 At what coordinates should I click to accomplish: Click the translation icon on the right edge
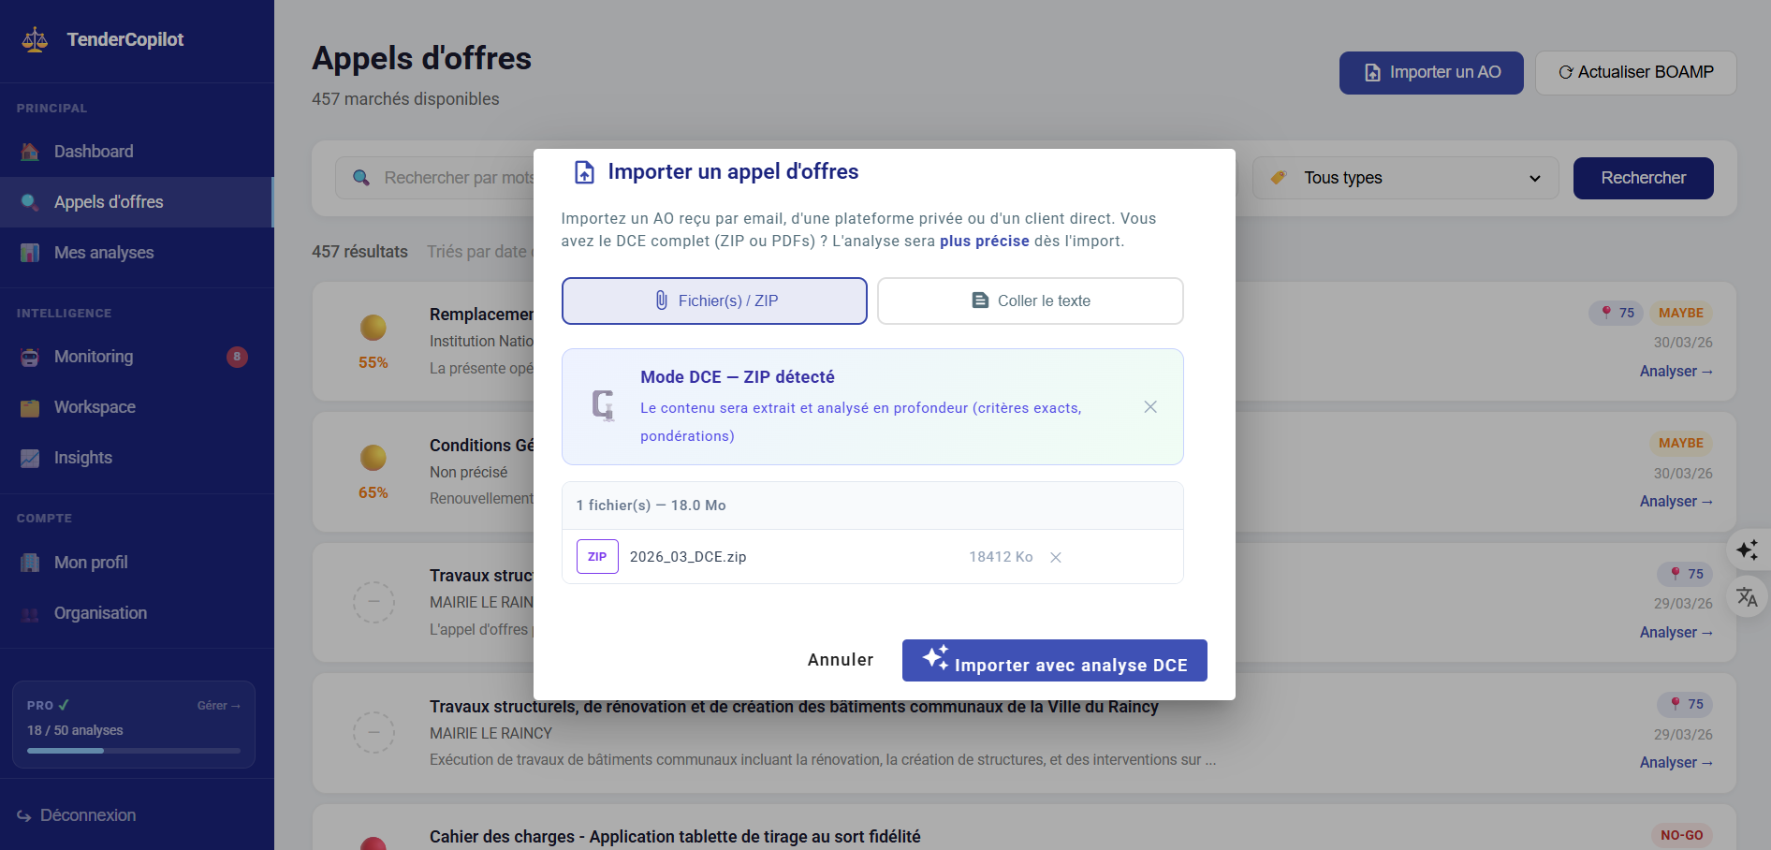1747,596
